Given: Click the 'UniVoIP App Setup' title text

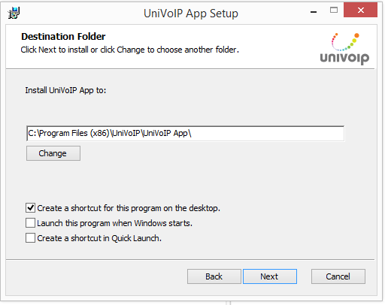Looking at the screenshot, I should pyautogui.click(x=191, y=14).
